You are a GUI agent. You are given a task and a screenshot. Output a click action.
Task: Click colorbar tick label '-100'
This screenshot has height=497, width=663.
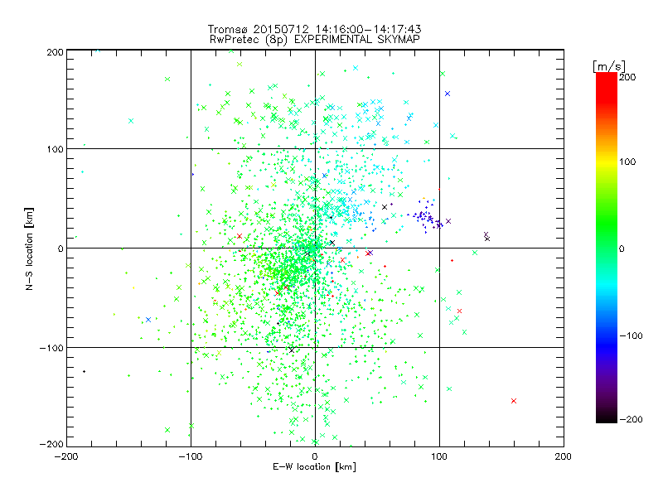[x=631, y=335]
